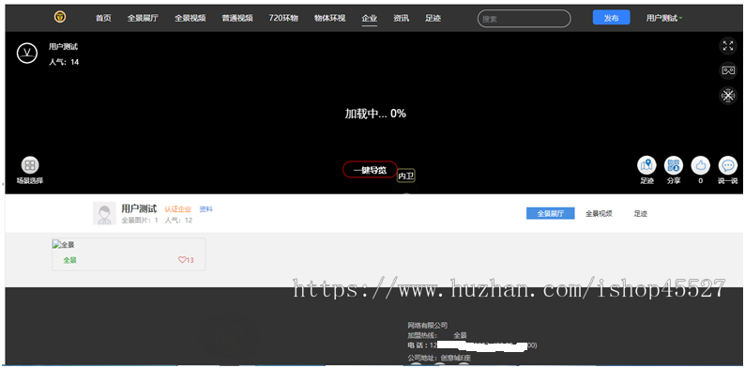This screenshot has width=745, height=368.
Task: Open the 首页 home page
Action: click(103, 18)
